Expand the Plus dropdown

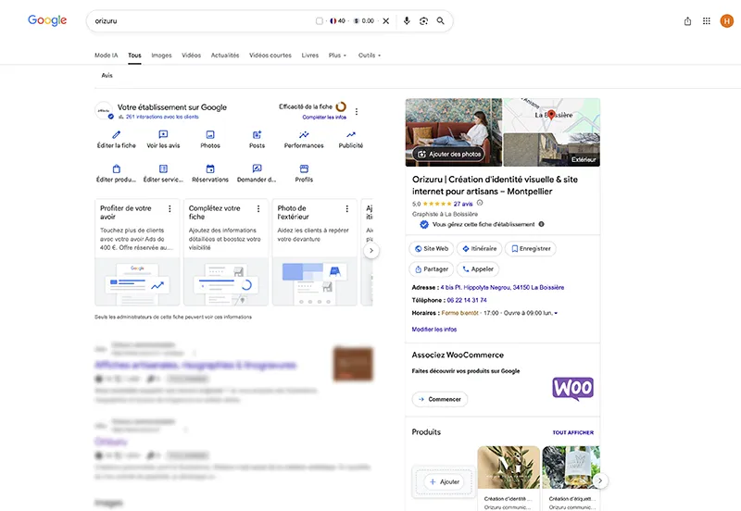coord(337,56)
